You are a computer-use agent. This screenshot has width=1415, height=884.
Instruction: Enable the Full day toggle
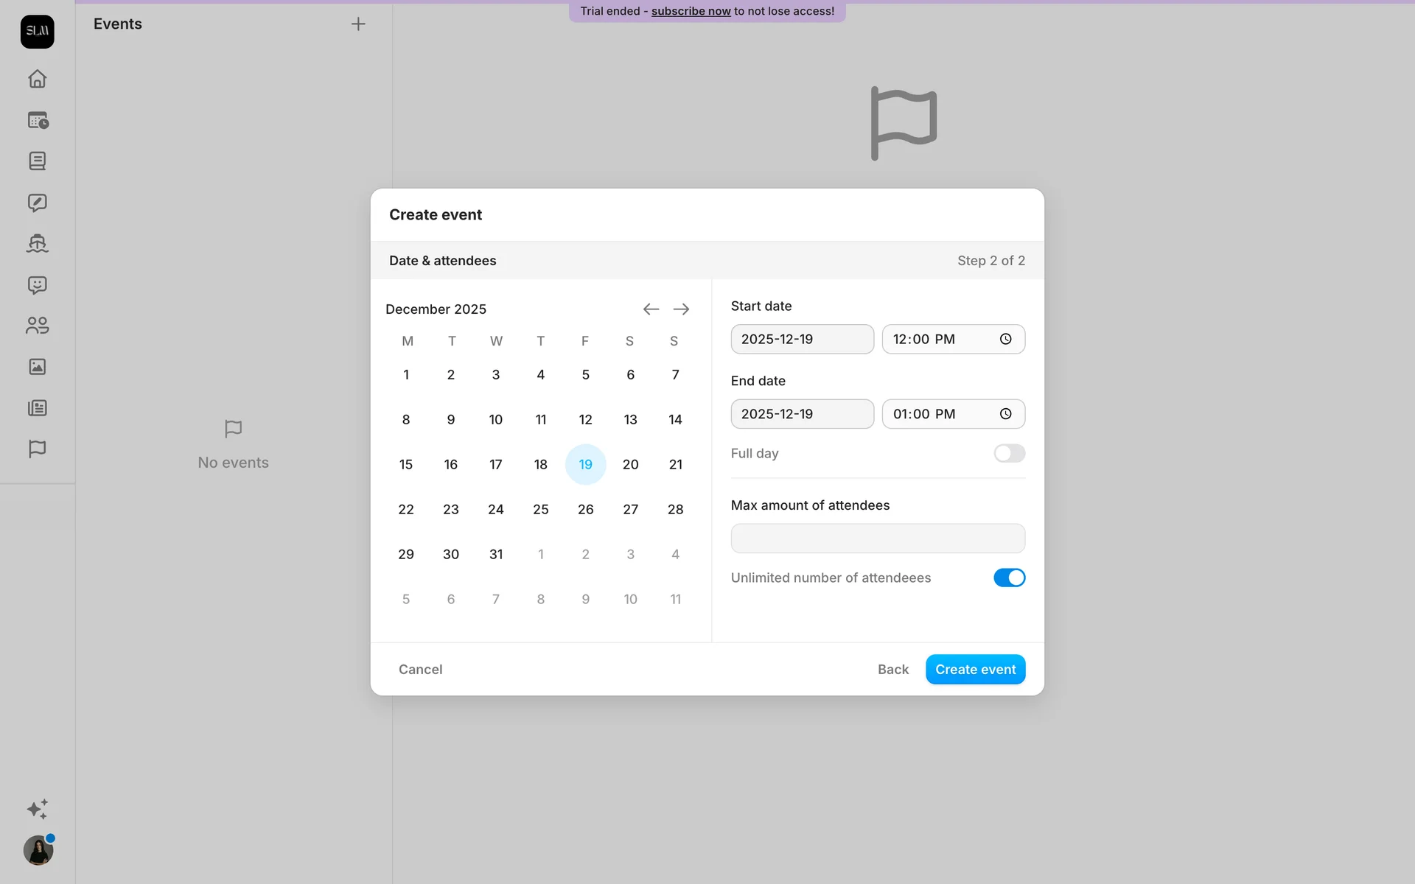pyautogui.click(x=1009, y=454)
